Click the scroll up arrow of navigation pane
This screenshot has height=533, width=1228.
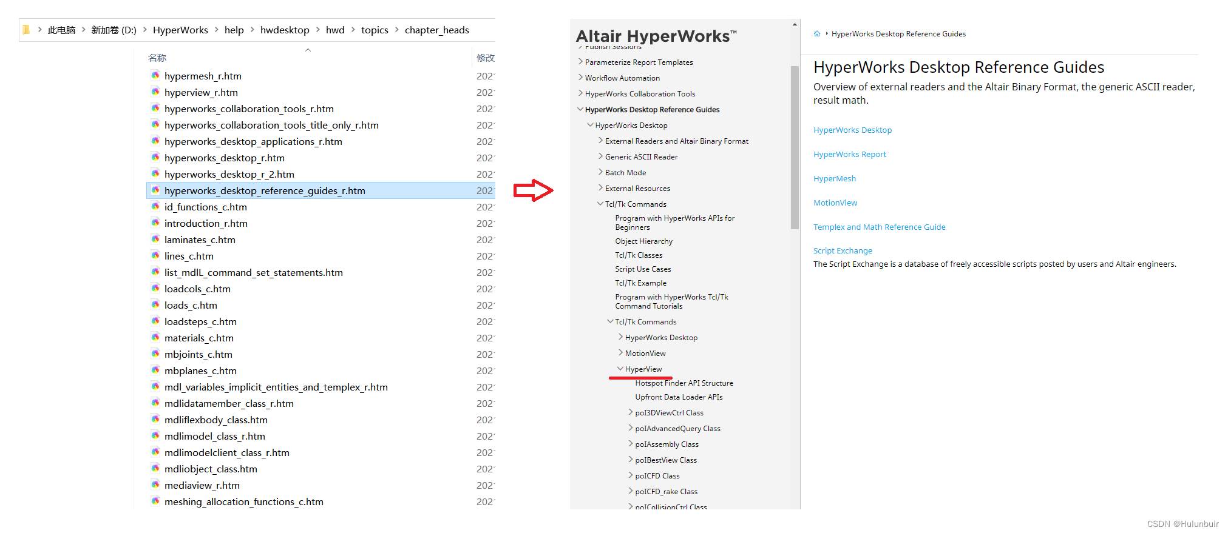pyautogui.click(x=795, y=25)
